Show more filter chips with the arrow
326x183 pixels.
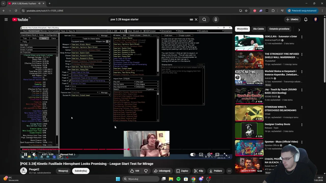click(299, 30)
